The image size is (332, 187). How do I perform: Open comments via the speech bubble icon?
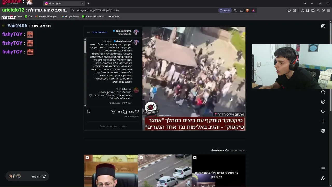[125, 112]
